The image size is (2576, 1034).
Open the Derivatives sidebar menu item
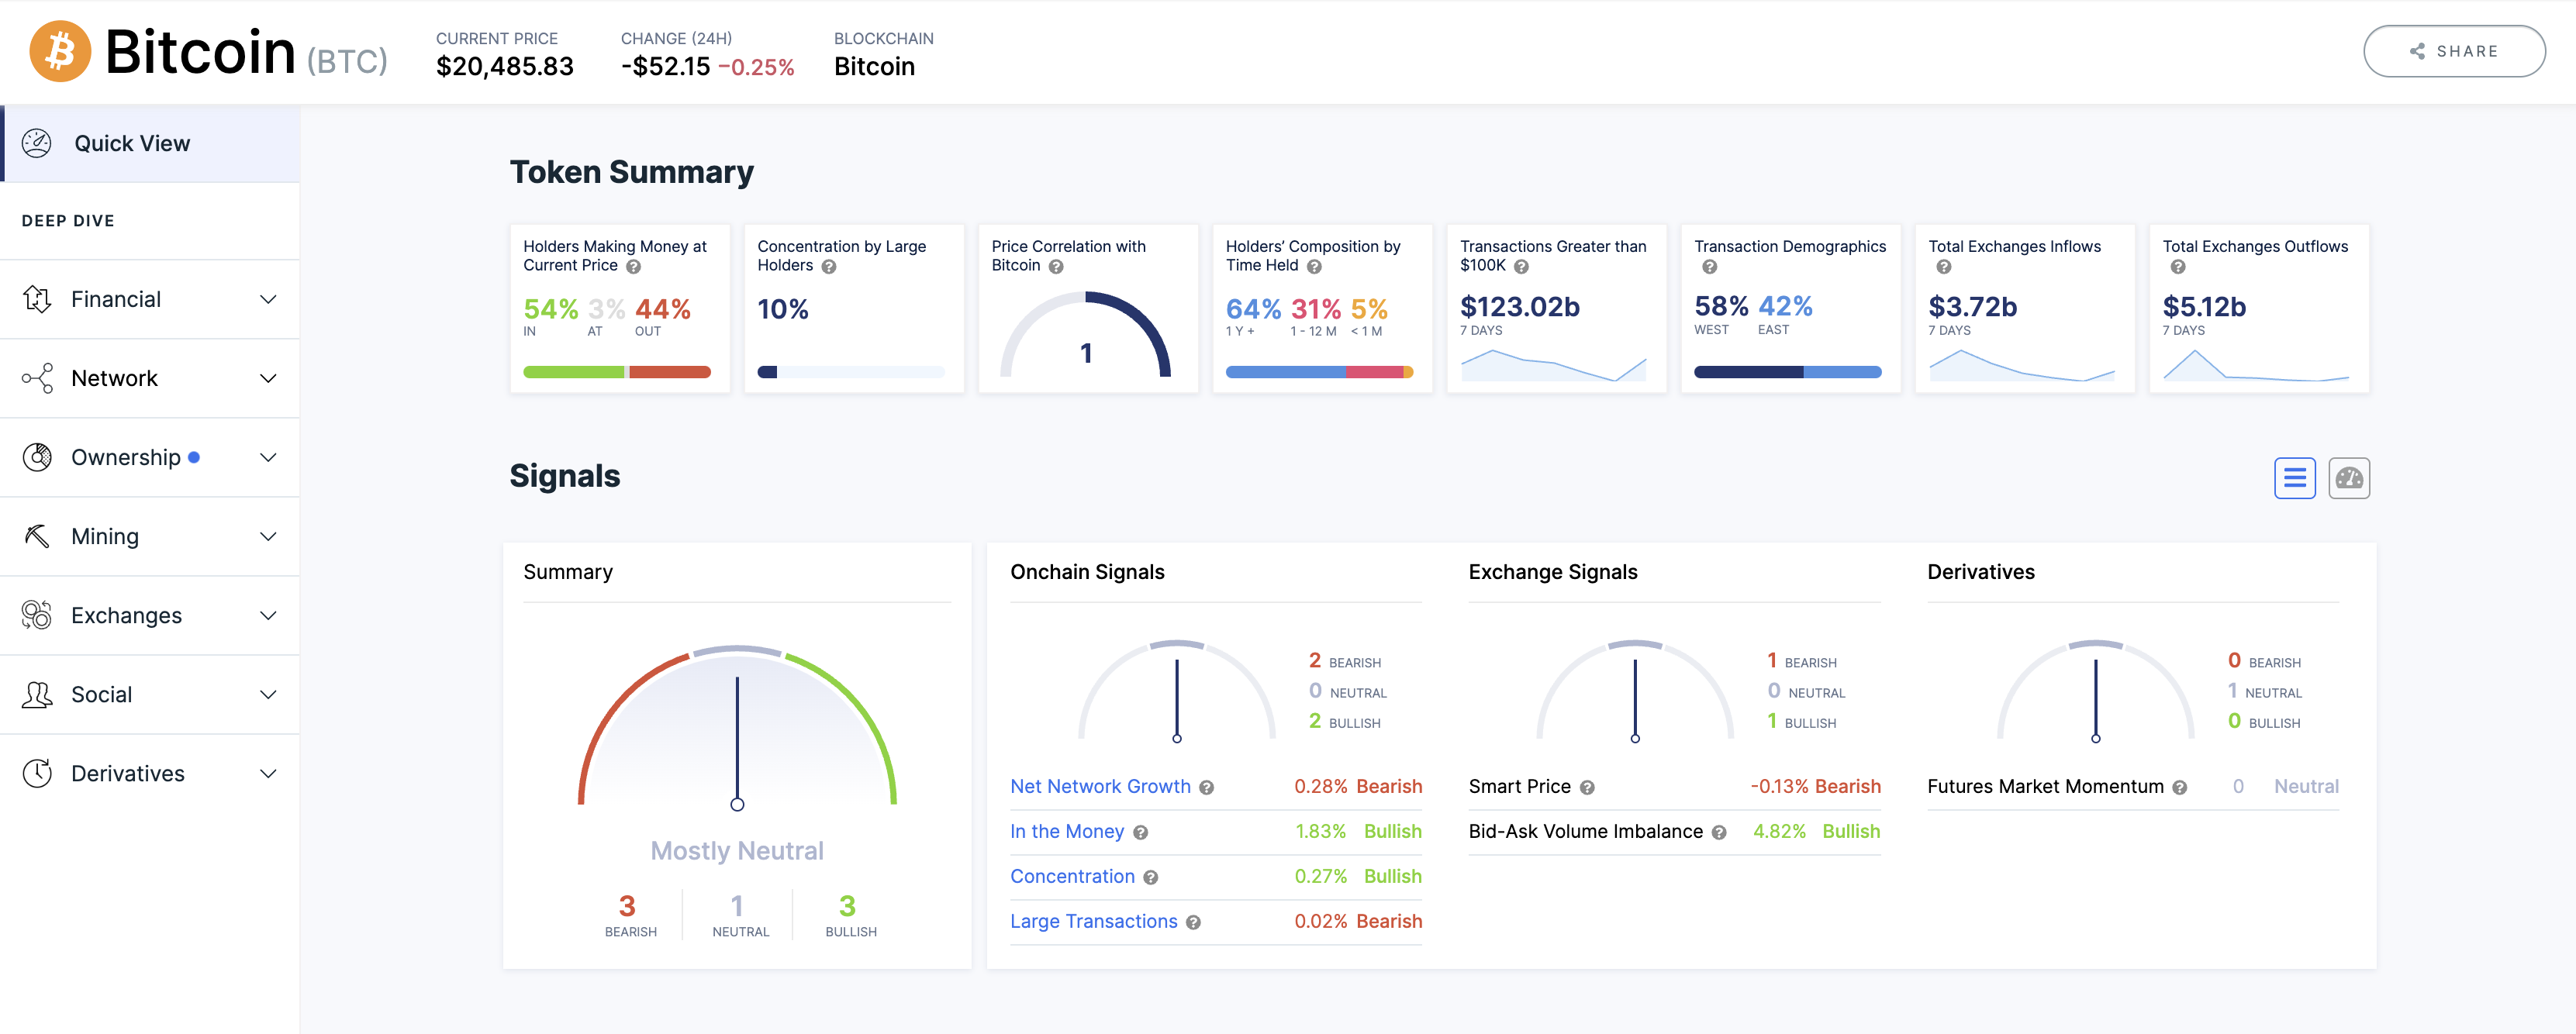pyautogui.click(x=150, y=773)
